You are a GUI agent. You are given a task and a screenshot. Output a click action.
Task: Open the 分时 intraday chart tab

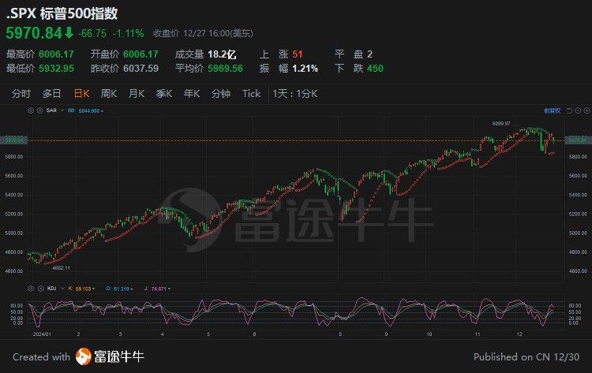pos(21,94)
